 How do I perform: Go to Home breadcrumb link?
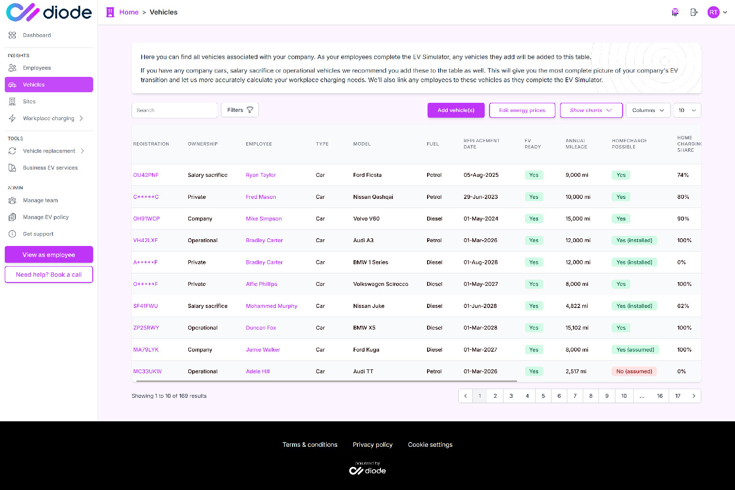click(x=129, y=12)
